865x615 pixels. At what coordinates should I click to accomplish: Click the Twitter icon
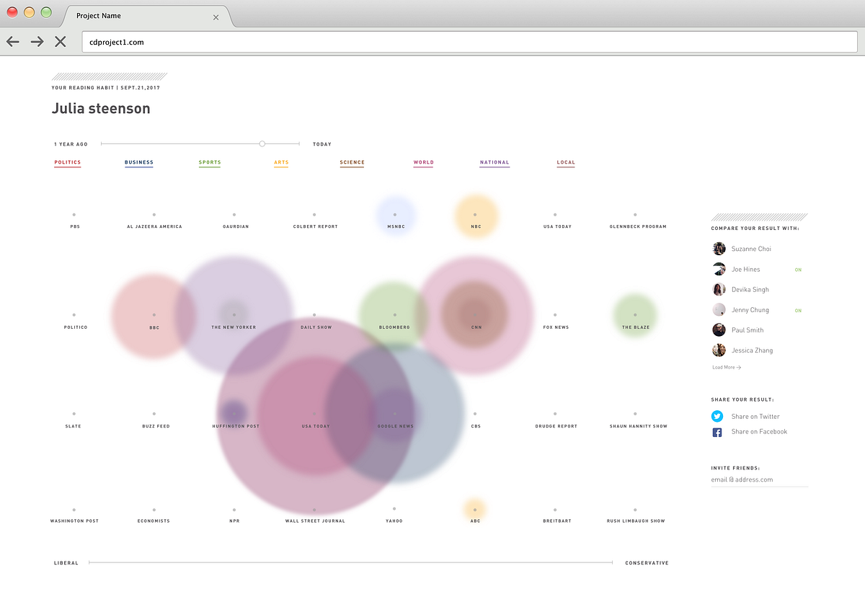click(717, 416)
